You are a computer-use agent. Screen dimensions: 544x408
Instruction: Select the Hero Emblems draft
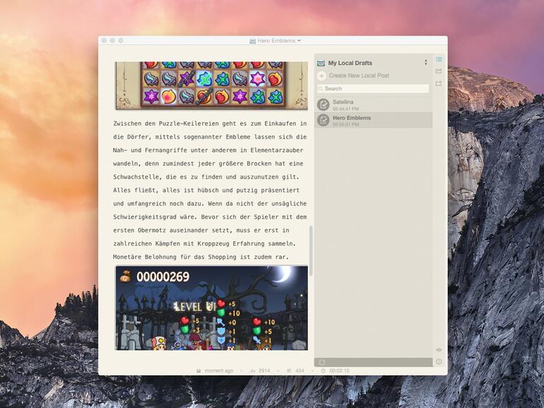click(x=373, y=120)
